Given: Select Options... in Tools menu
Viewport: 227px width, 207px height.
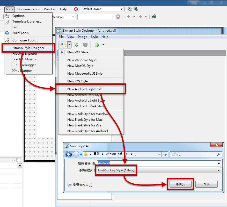Looking at the screenshot, I should (x=28, y=16).
